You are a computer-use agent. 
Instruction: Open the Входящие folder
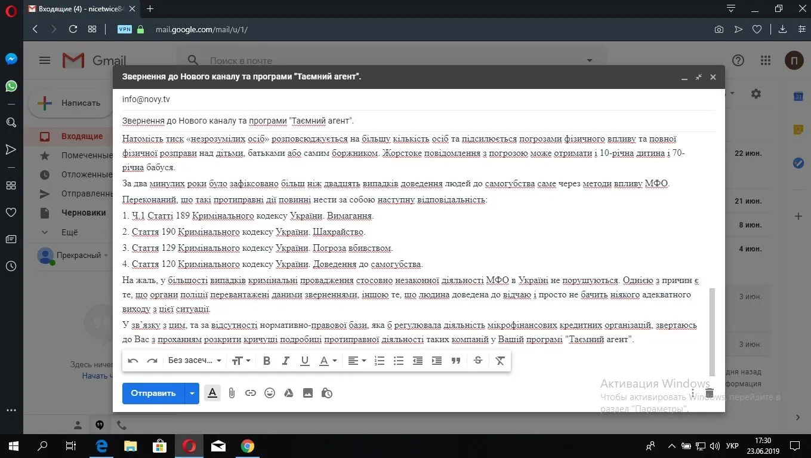pos(82,136)
